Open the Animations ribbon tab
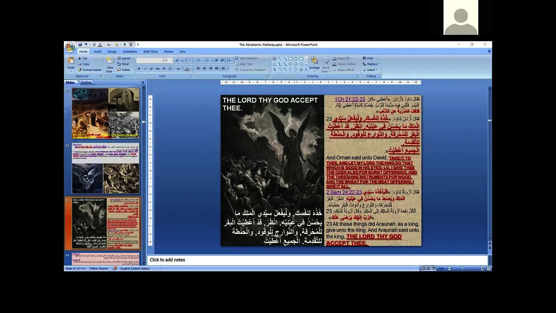556x313 pixels. coord(130,51)
